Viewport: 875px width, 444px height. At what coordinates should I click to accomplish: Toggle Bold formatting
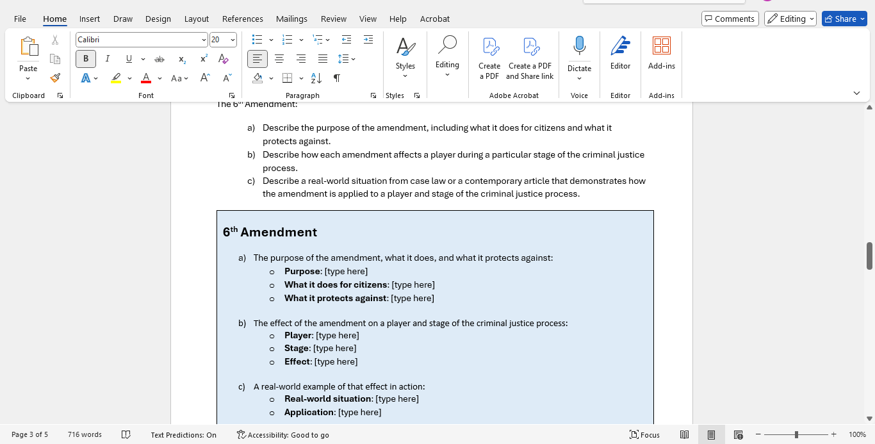[x=86, y=59]
